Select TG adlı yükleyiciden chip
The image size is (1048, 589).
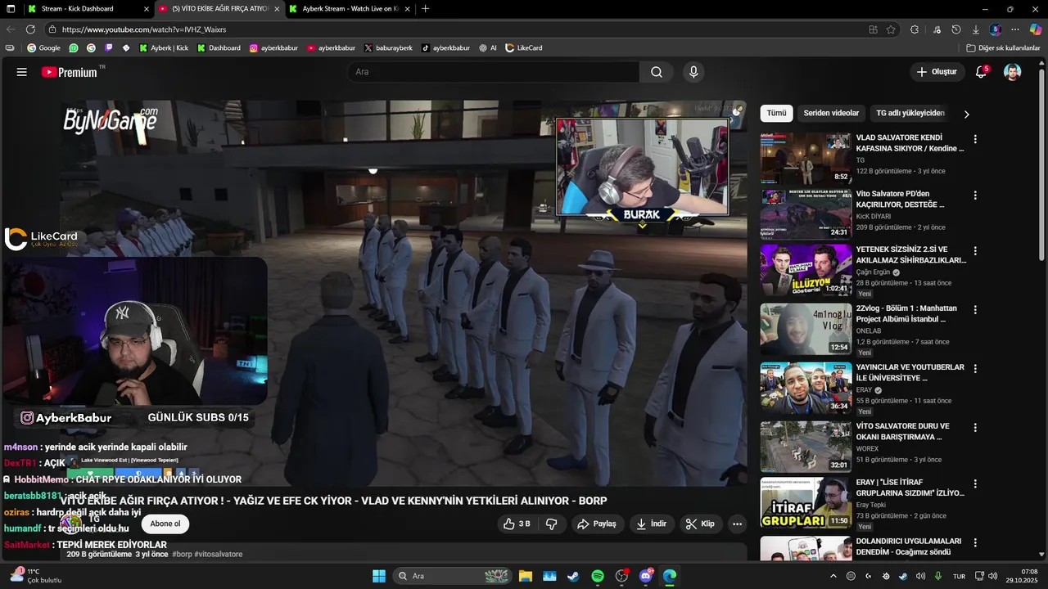pos(910,113)
